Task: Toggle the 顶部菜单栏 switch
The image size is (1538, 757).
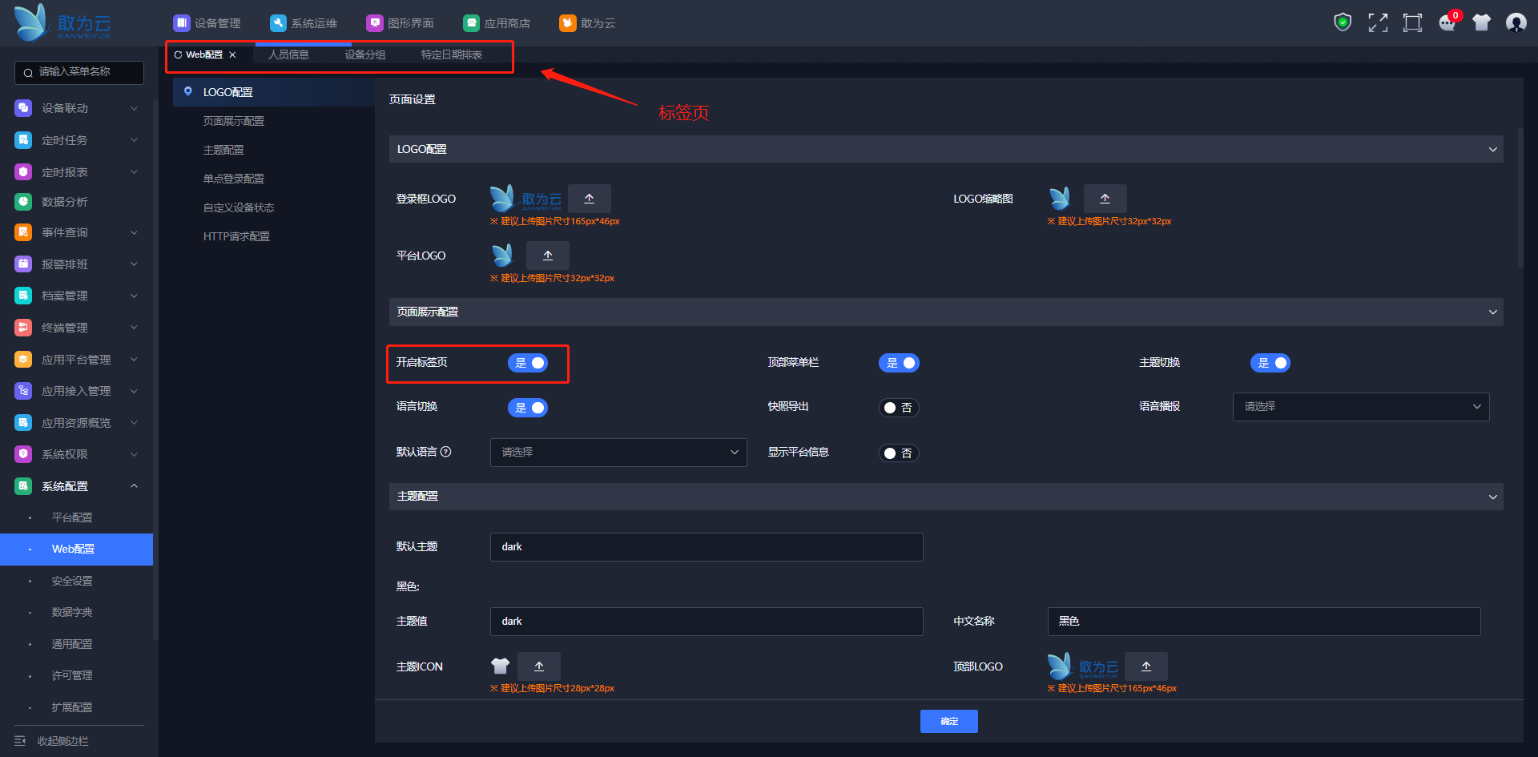Action: pos(899,363)
